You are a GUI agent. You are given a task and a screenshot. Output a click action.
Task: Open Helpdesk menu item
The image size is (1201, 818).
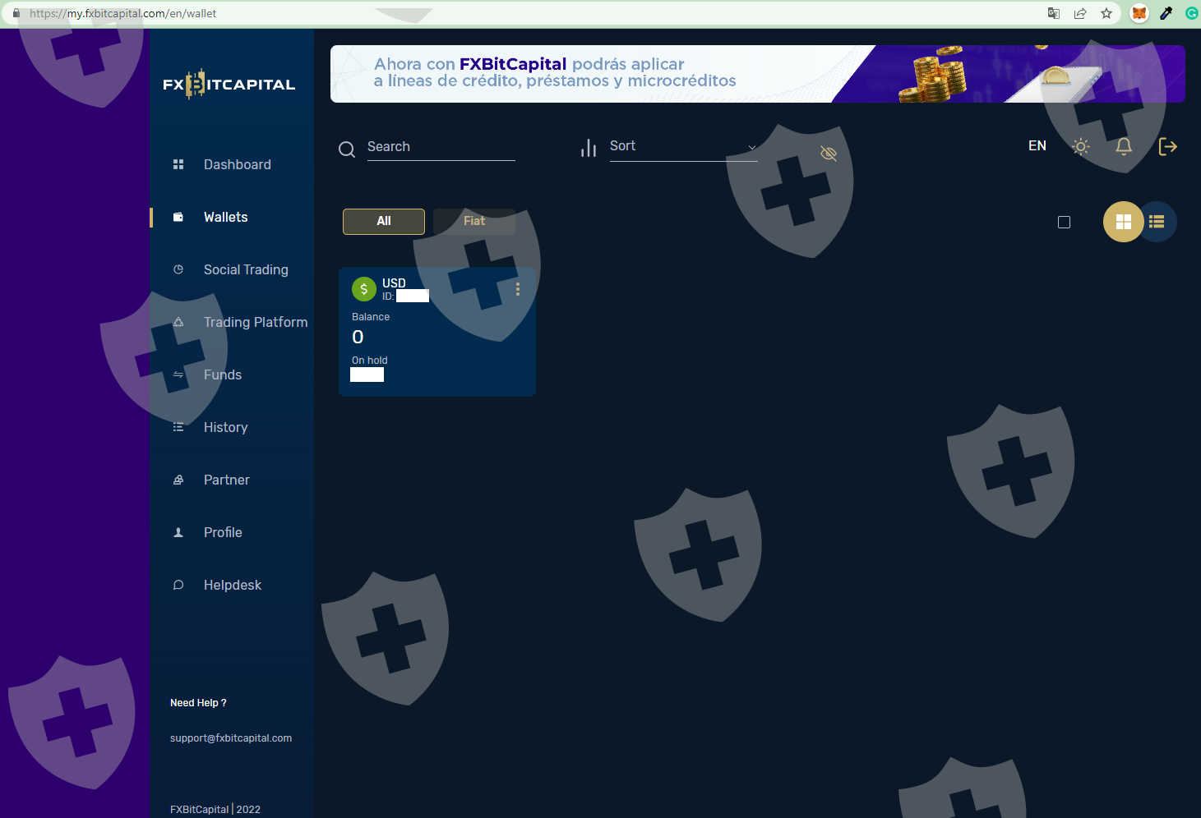point(232,585)
